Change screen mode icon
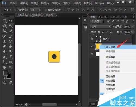Image resolution: width=136 pixels, height=107 pixels. click(x=11, y=83)
